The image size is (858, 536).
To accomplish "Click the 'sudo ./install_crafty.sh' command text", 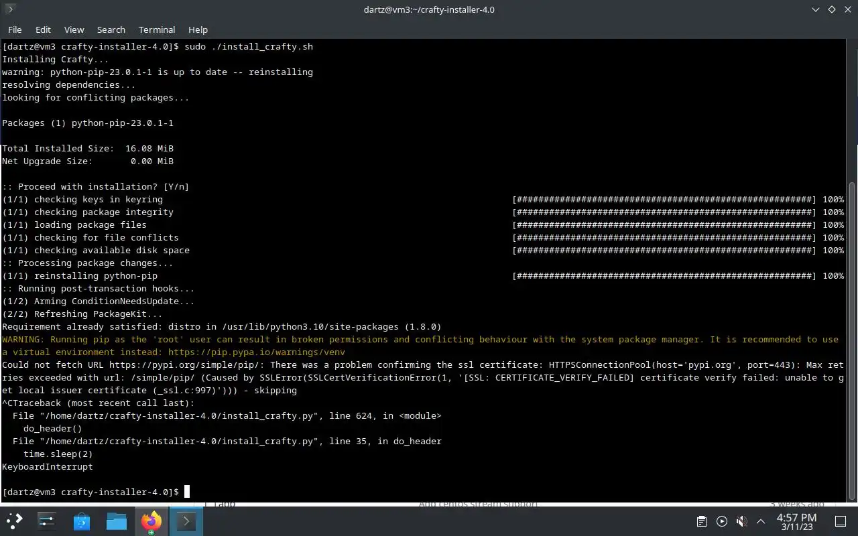I will 249,47.
